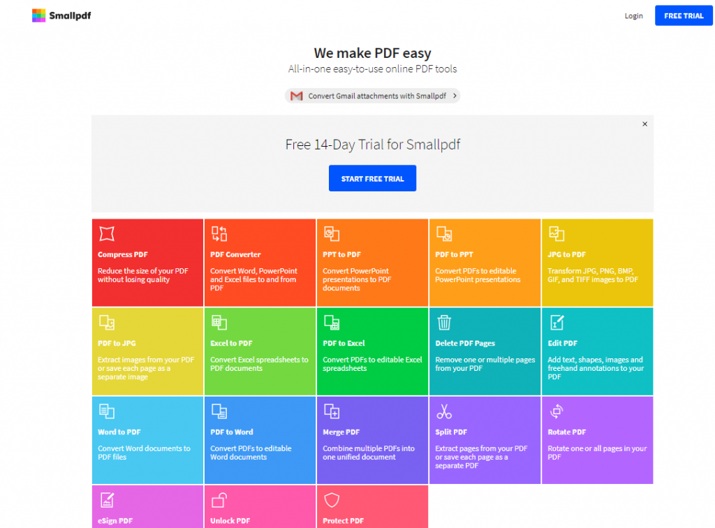The width and height of the screenshot is (715, 528).
Task: Click the Smallpdf colorful logo icon
Action: pos(39,15)
